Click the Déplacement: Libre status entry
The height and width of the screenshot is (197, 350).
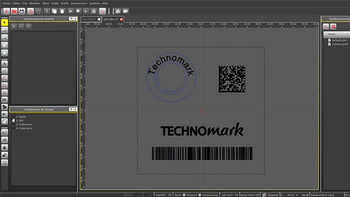[x=322, y=195]
